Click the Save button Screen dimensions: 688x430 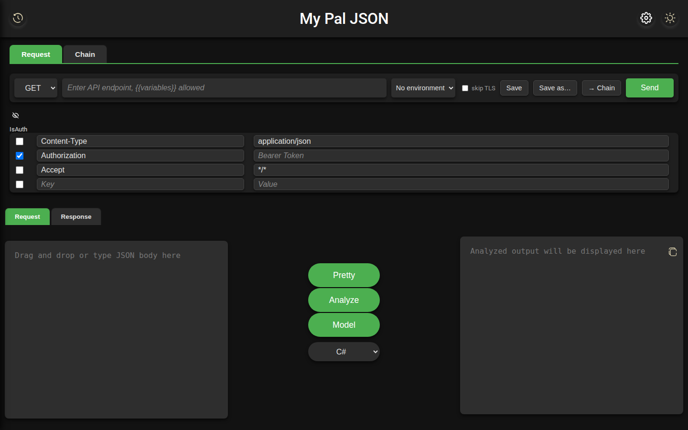click(x=514, y=88)
